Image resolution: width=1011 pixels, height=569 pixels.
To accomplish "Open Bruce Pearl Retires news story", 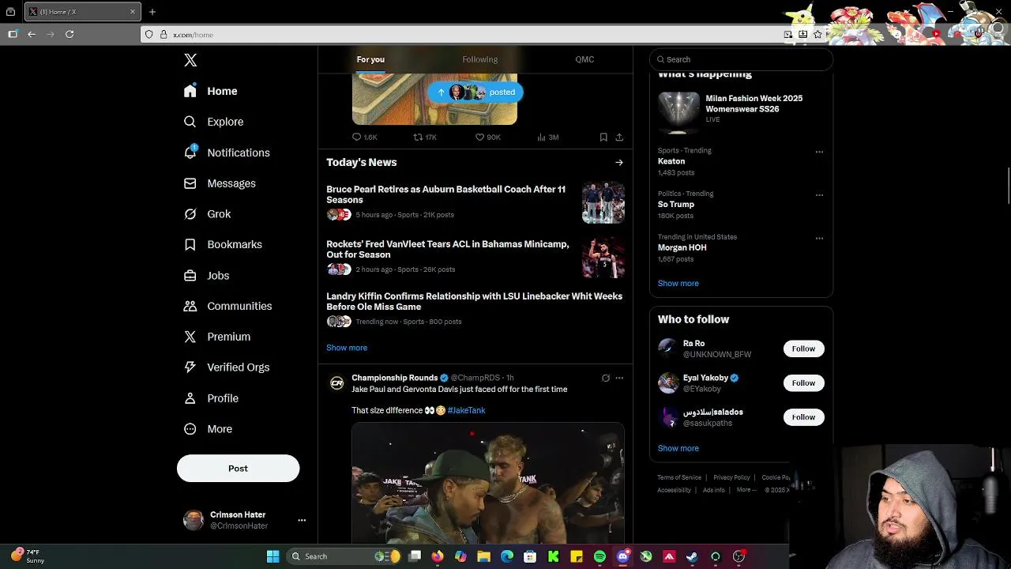I will pyautogui.click(x=445, y=194).
